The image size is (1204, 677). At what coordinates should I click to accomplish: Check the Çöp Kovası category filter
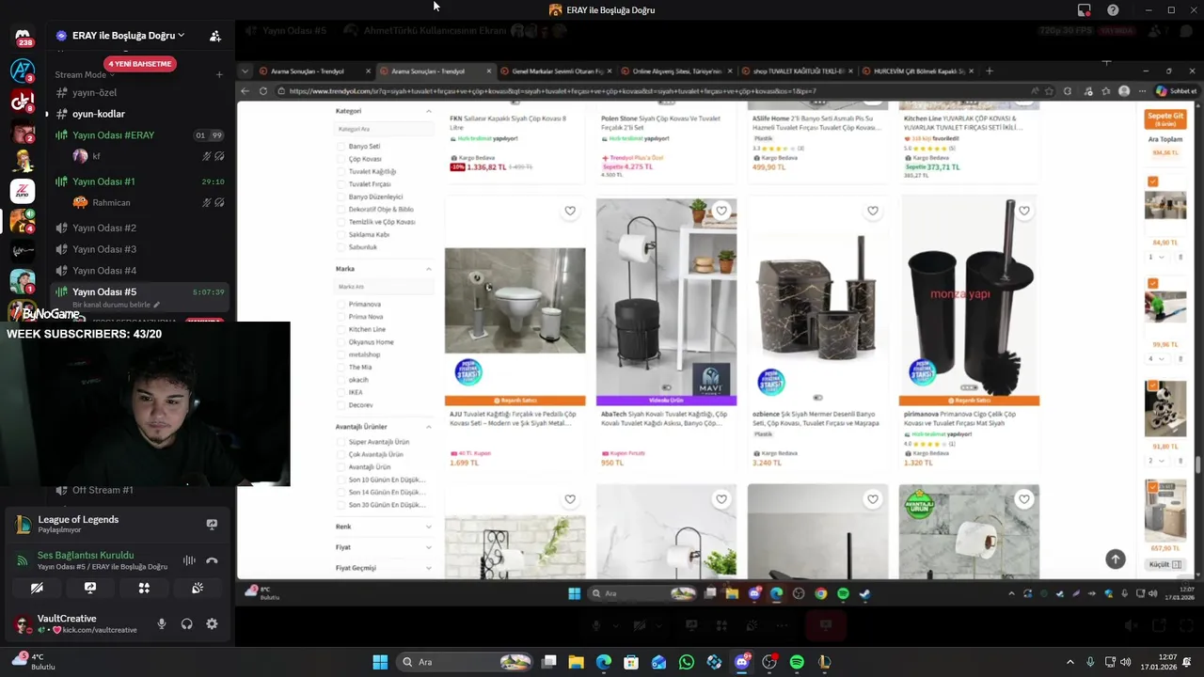click(x=341, y=159)
